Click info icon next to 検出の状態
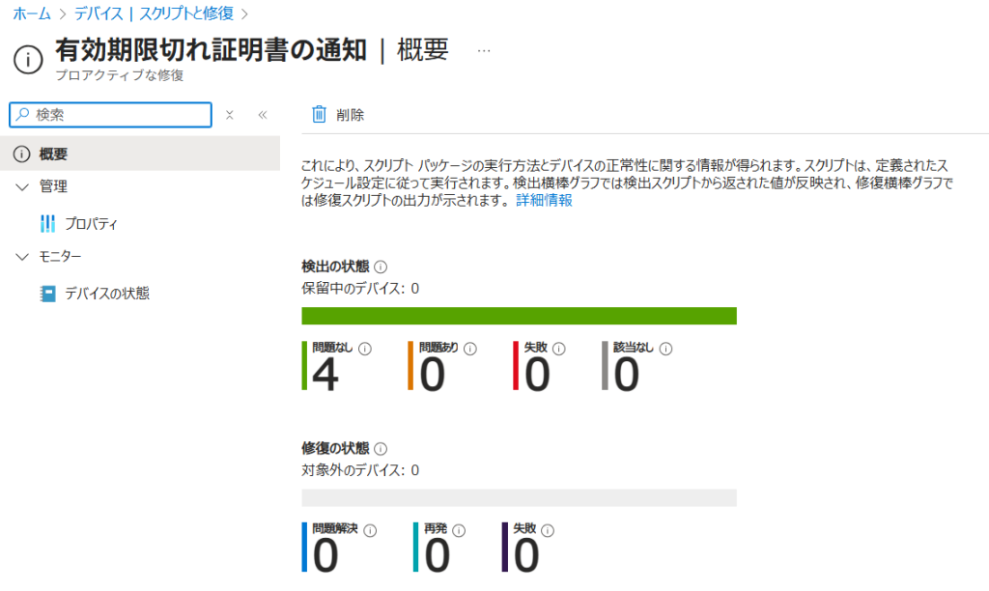The height and width of the screenshot is (591, 989). tap(381, 267)
